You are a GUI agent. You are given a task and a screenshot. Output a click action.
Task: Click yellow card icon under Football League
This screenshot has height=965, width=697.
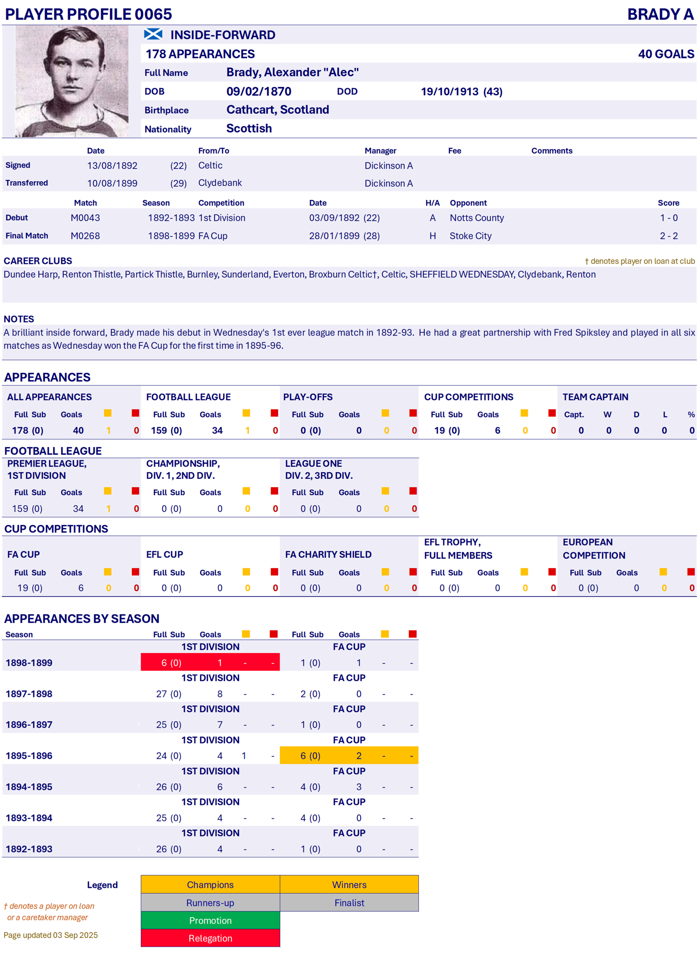pyautogui.click(x=246, y=413)
